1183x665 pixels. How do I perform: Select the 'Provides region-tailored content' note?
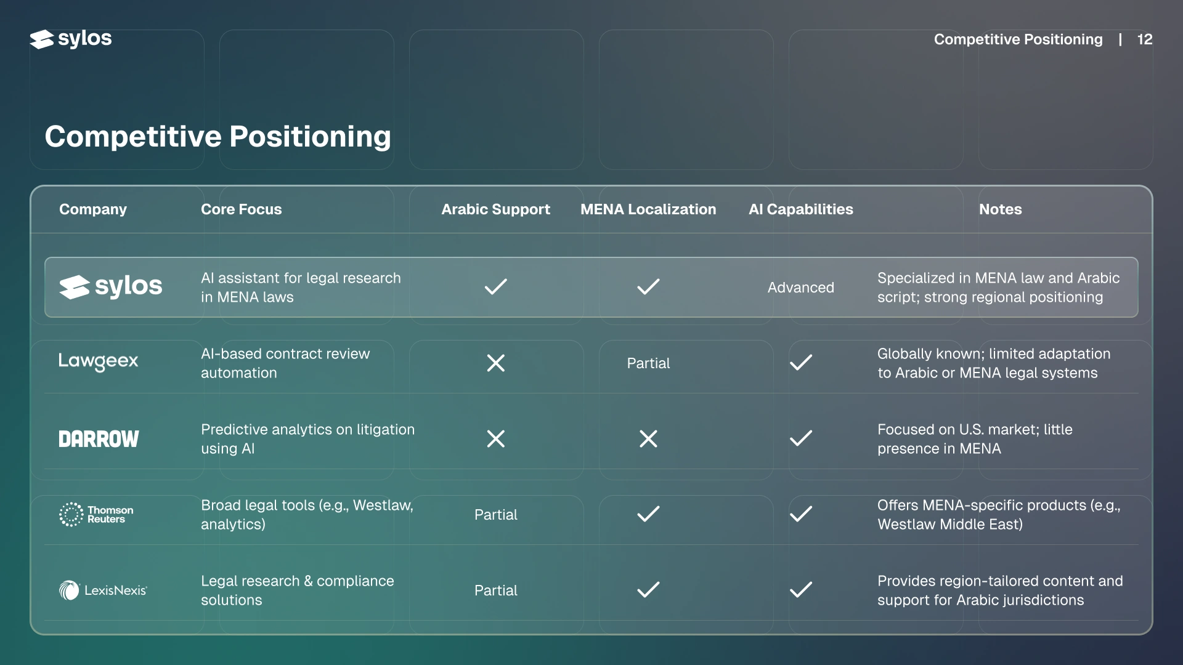pyautogui.click(x=1000, y=590)
